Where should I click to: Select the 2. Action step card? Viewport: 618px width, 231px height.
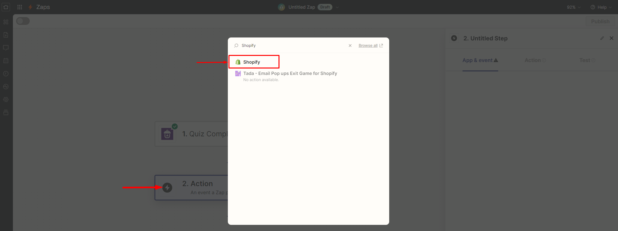pyautogui.click(x=191, y=187)
